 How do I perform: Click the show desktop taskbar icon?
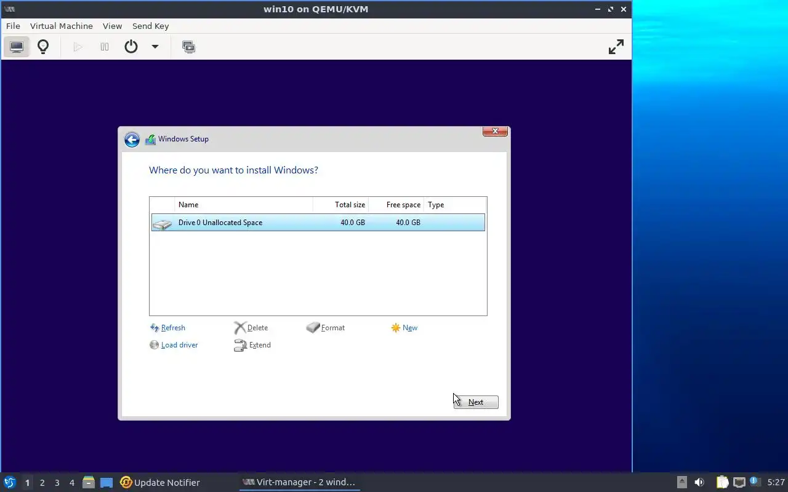point(107,483)
